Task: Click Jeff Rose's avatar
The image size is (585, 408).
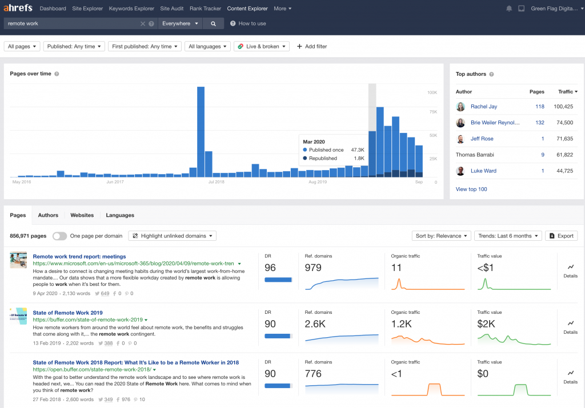Action: [461, 139]
